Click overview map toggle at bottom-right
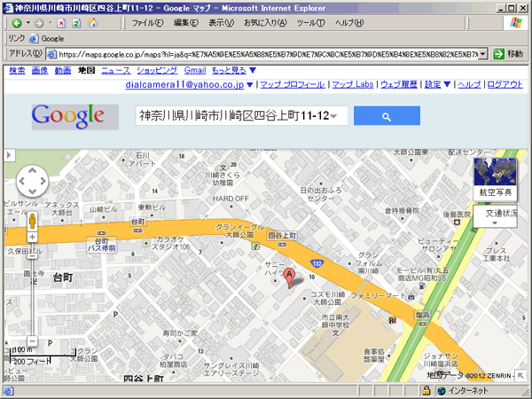 pyautogui.click(x=520, y=374)
